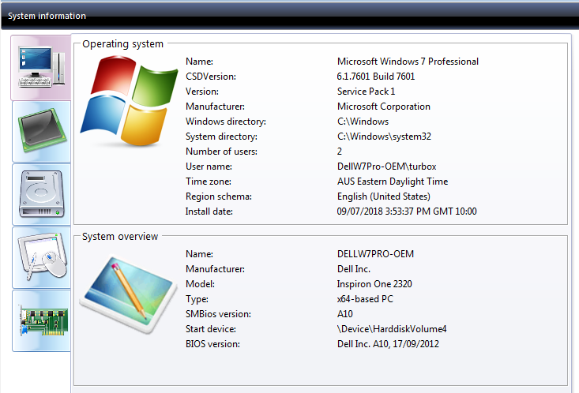
Task: Click the install date 09/07/2018 value
Action: click(x=407, y=211)
